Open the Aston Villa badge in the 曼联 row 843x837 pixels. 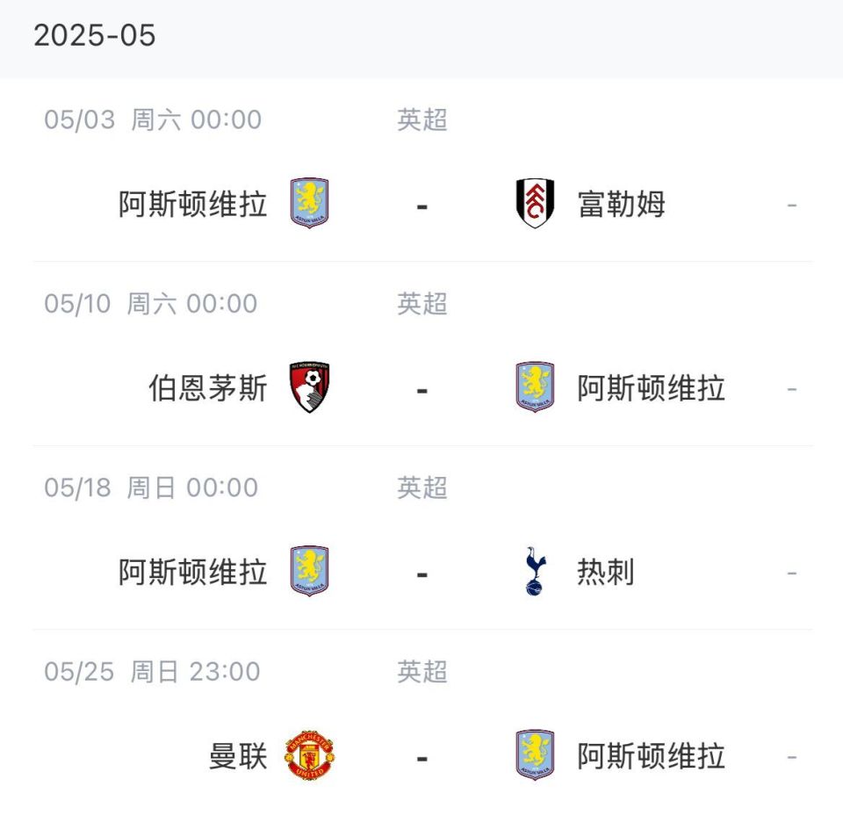coord(533,756)
